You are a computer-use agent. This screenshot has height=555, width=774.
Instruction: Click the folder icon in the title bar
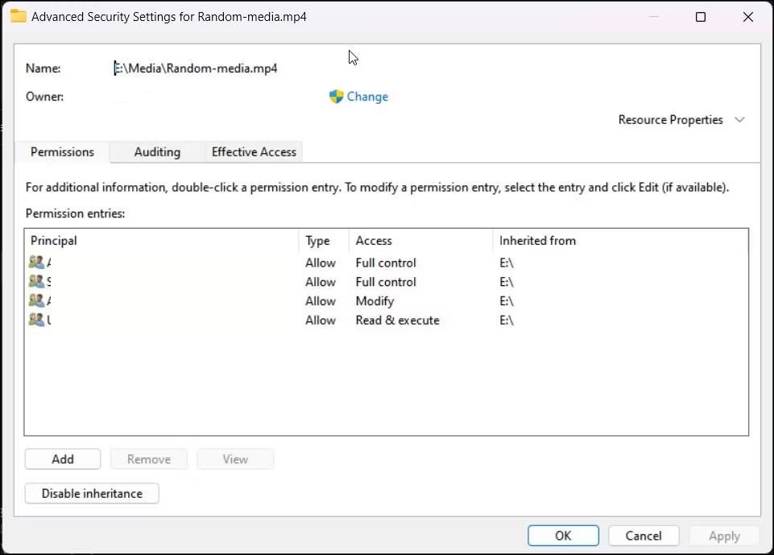coord(18,16)
